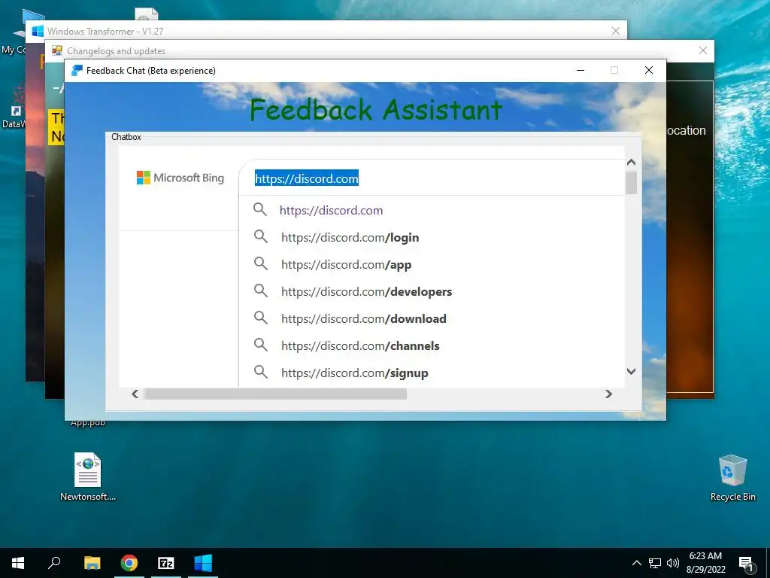Click the Feedback Chat window title icon

(x=77, y=70)
